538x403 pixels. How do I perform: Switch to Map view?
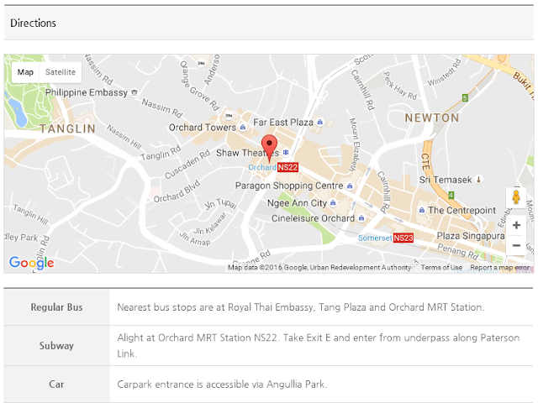tap(25, 72)
